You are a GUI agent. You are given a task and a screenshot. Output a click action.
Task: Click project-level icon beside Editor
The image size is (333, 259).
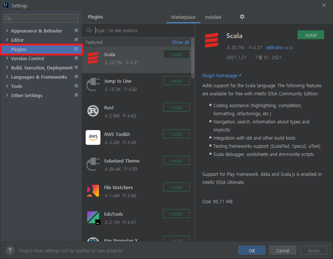(x=76, y=40)
